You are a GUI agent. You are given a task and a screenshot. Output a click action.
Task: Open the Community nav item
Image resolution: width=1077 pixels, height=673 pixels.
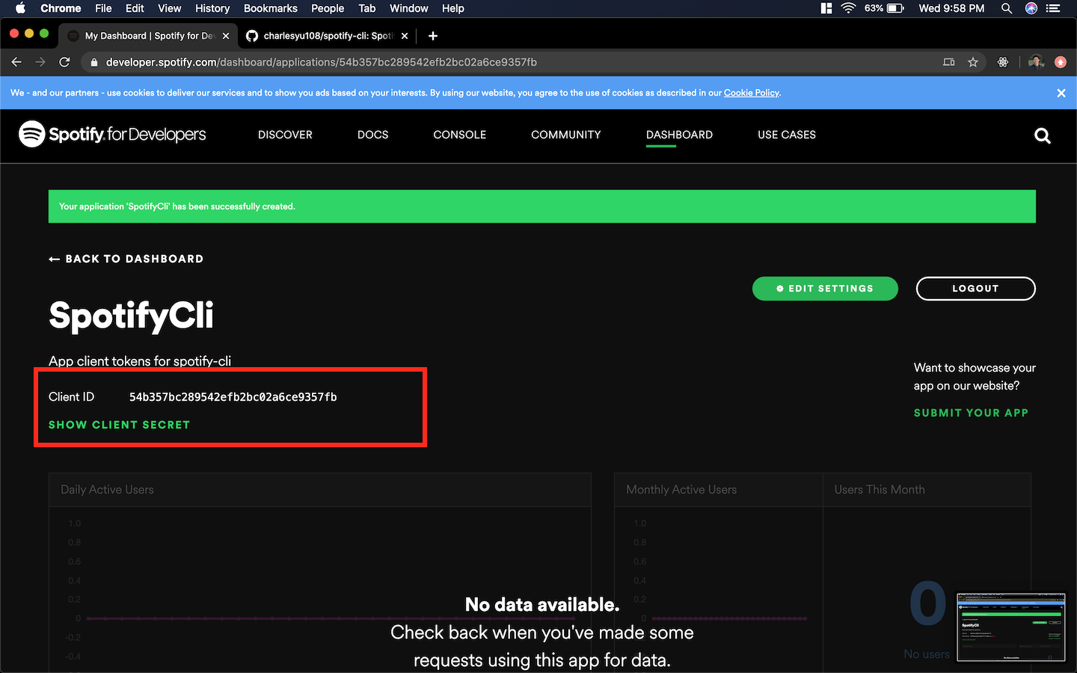tap(566, 135)
